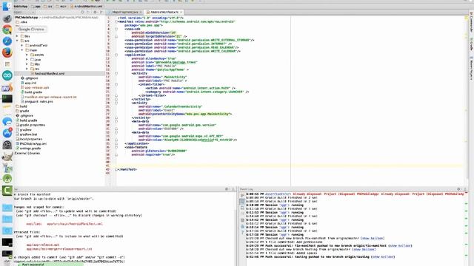Image resolution: width=474 pixels, height=266 pixels.
Task: Close the MapsFragment.java editor tab
Action: (x=141, y=12)
